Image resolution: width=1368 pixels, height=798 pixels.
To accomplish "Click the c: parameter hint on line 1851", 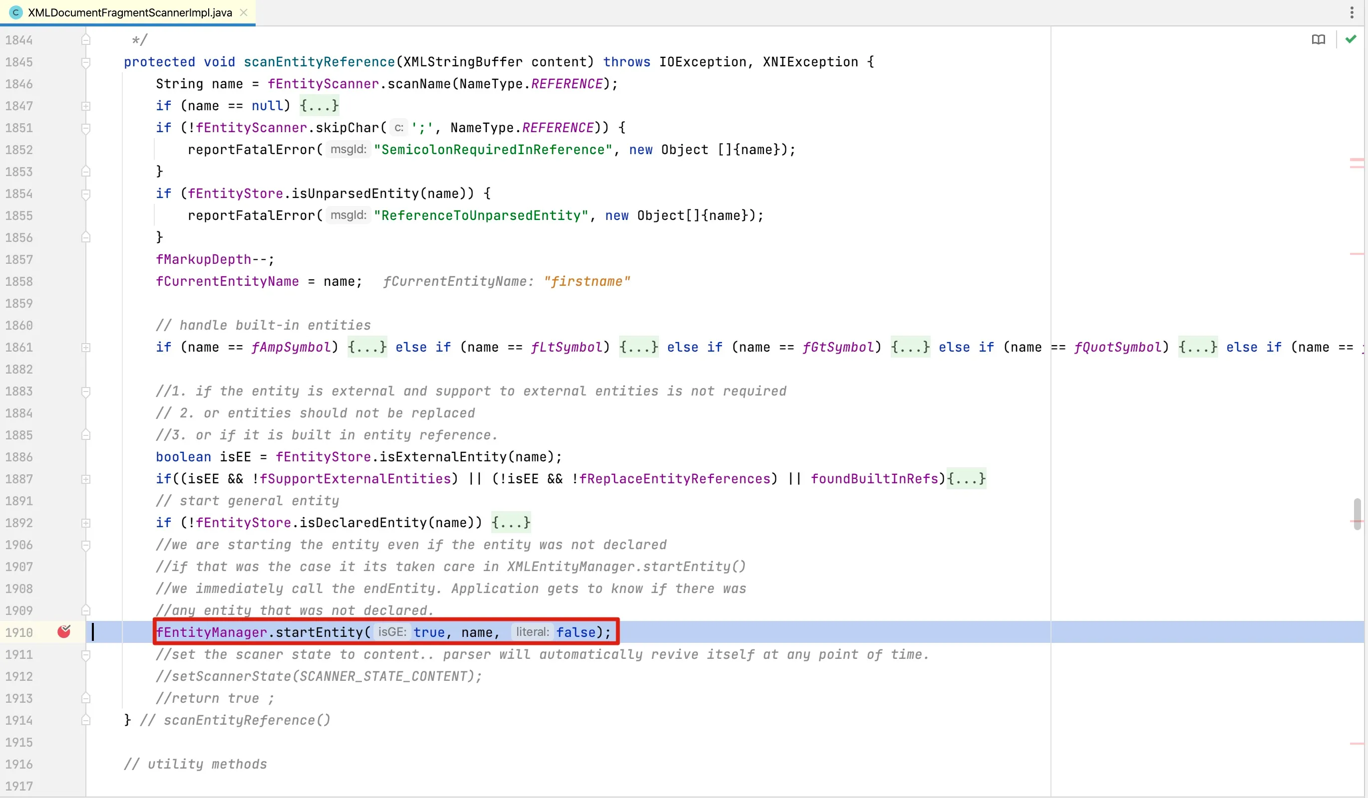I will 398,127.
